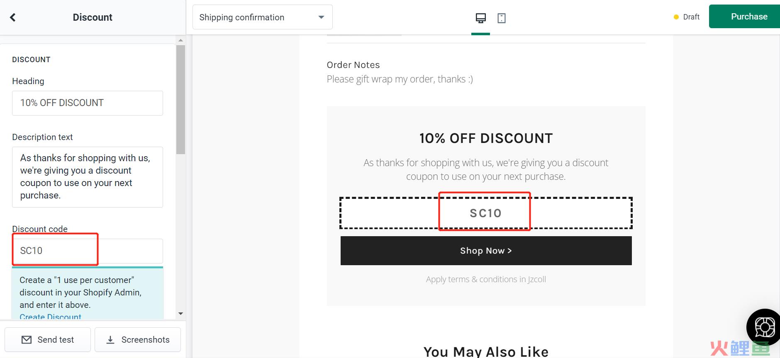Click the sidebar scrollbar up arrow
The image size is (780, 358).
[x=180, y=40]
